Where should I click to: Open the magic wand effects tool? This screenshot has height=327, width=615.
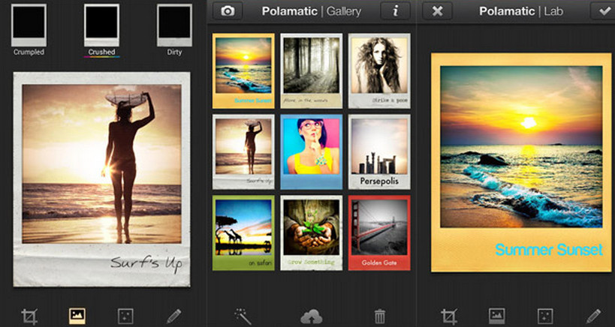(242, 316)
